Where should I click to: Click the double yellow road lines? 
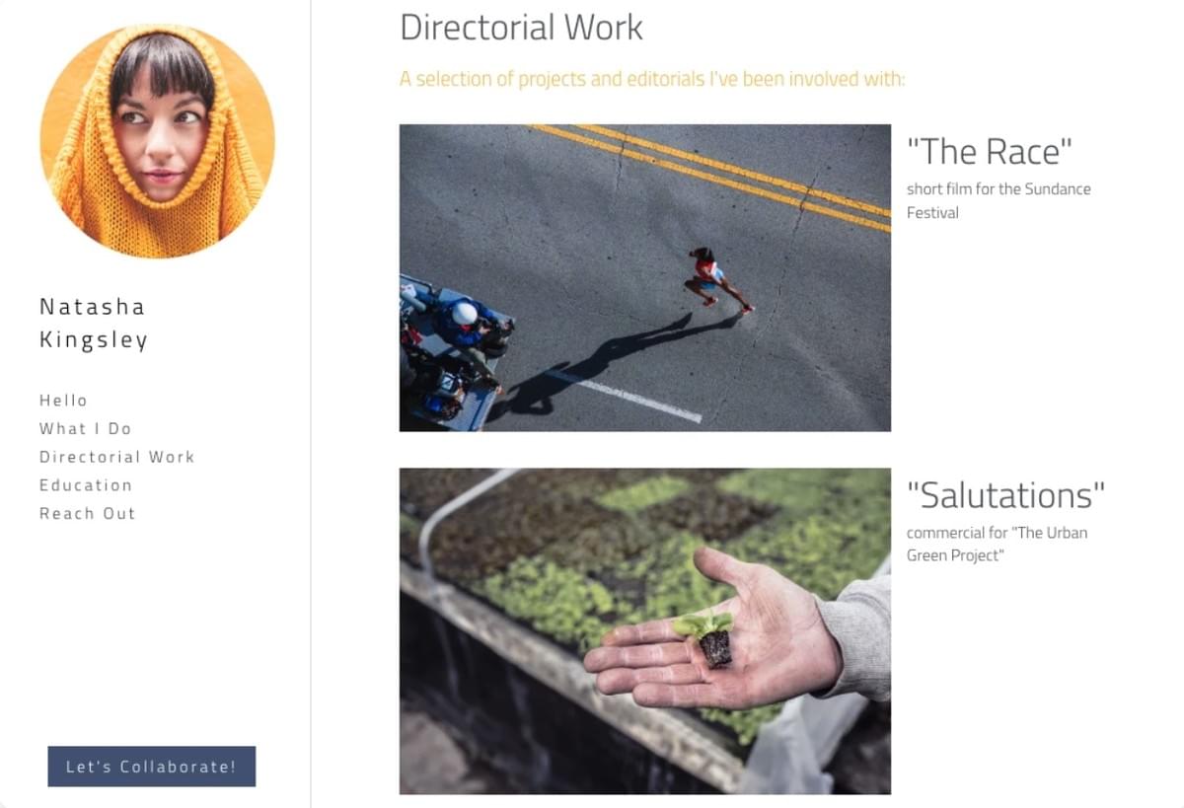(x=710, y=176)
